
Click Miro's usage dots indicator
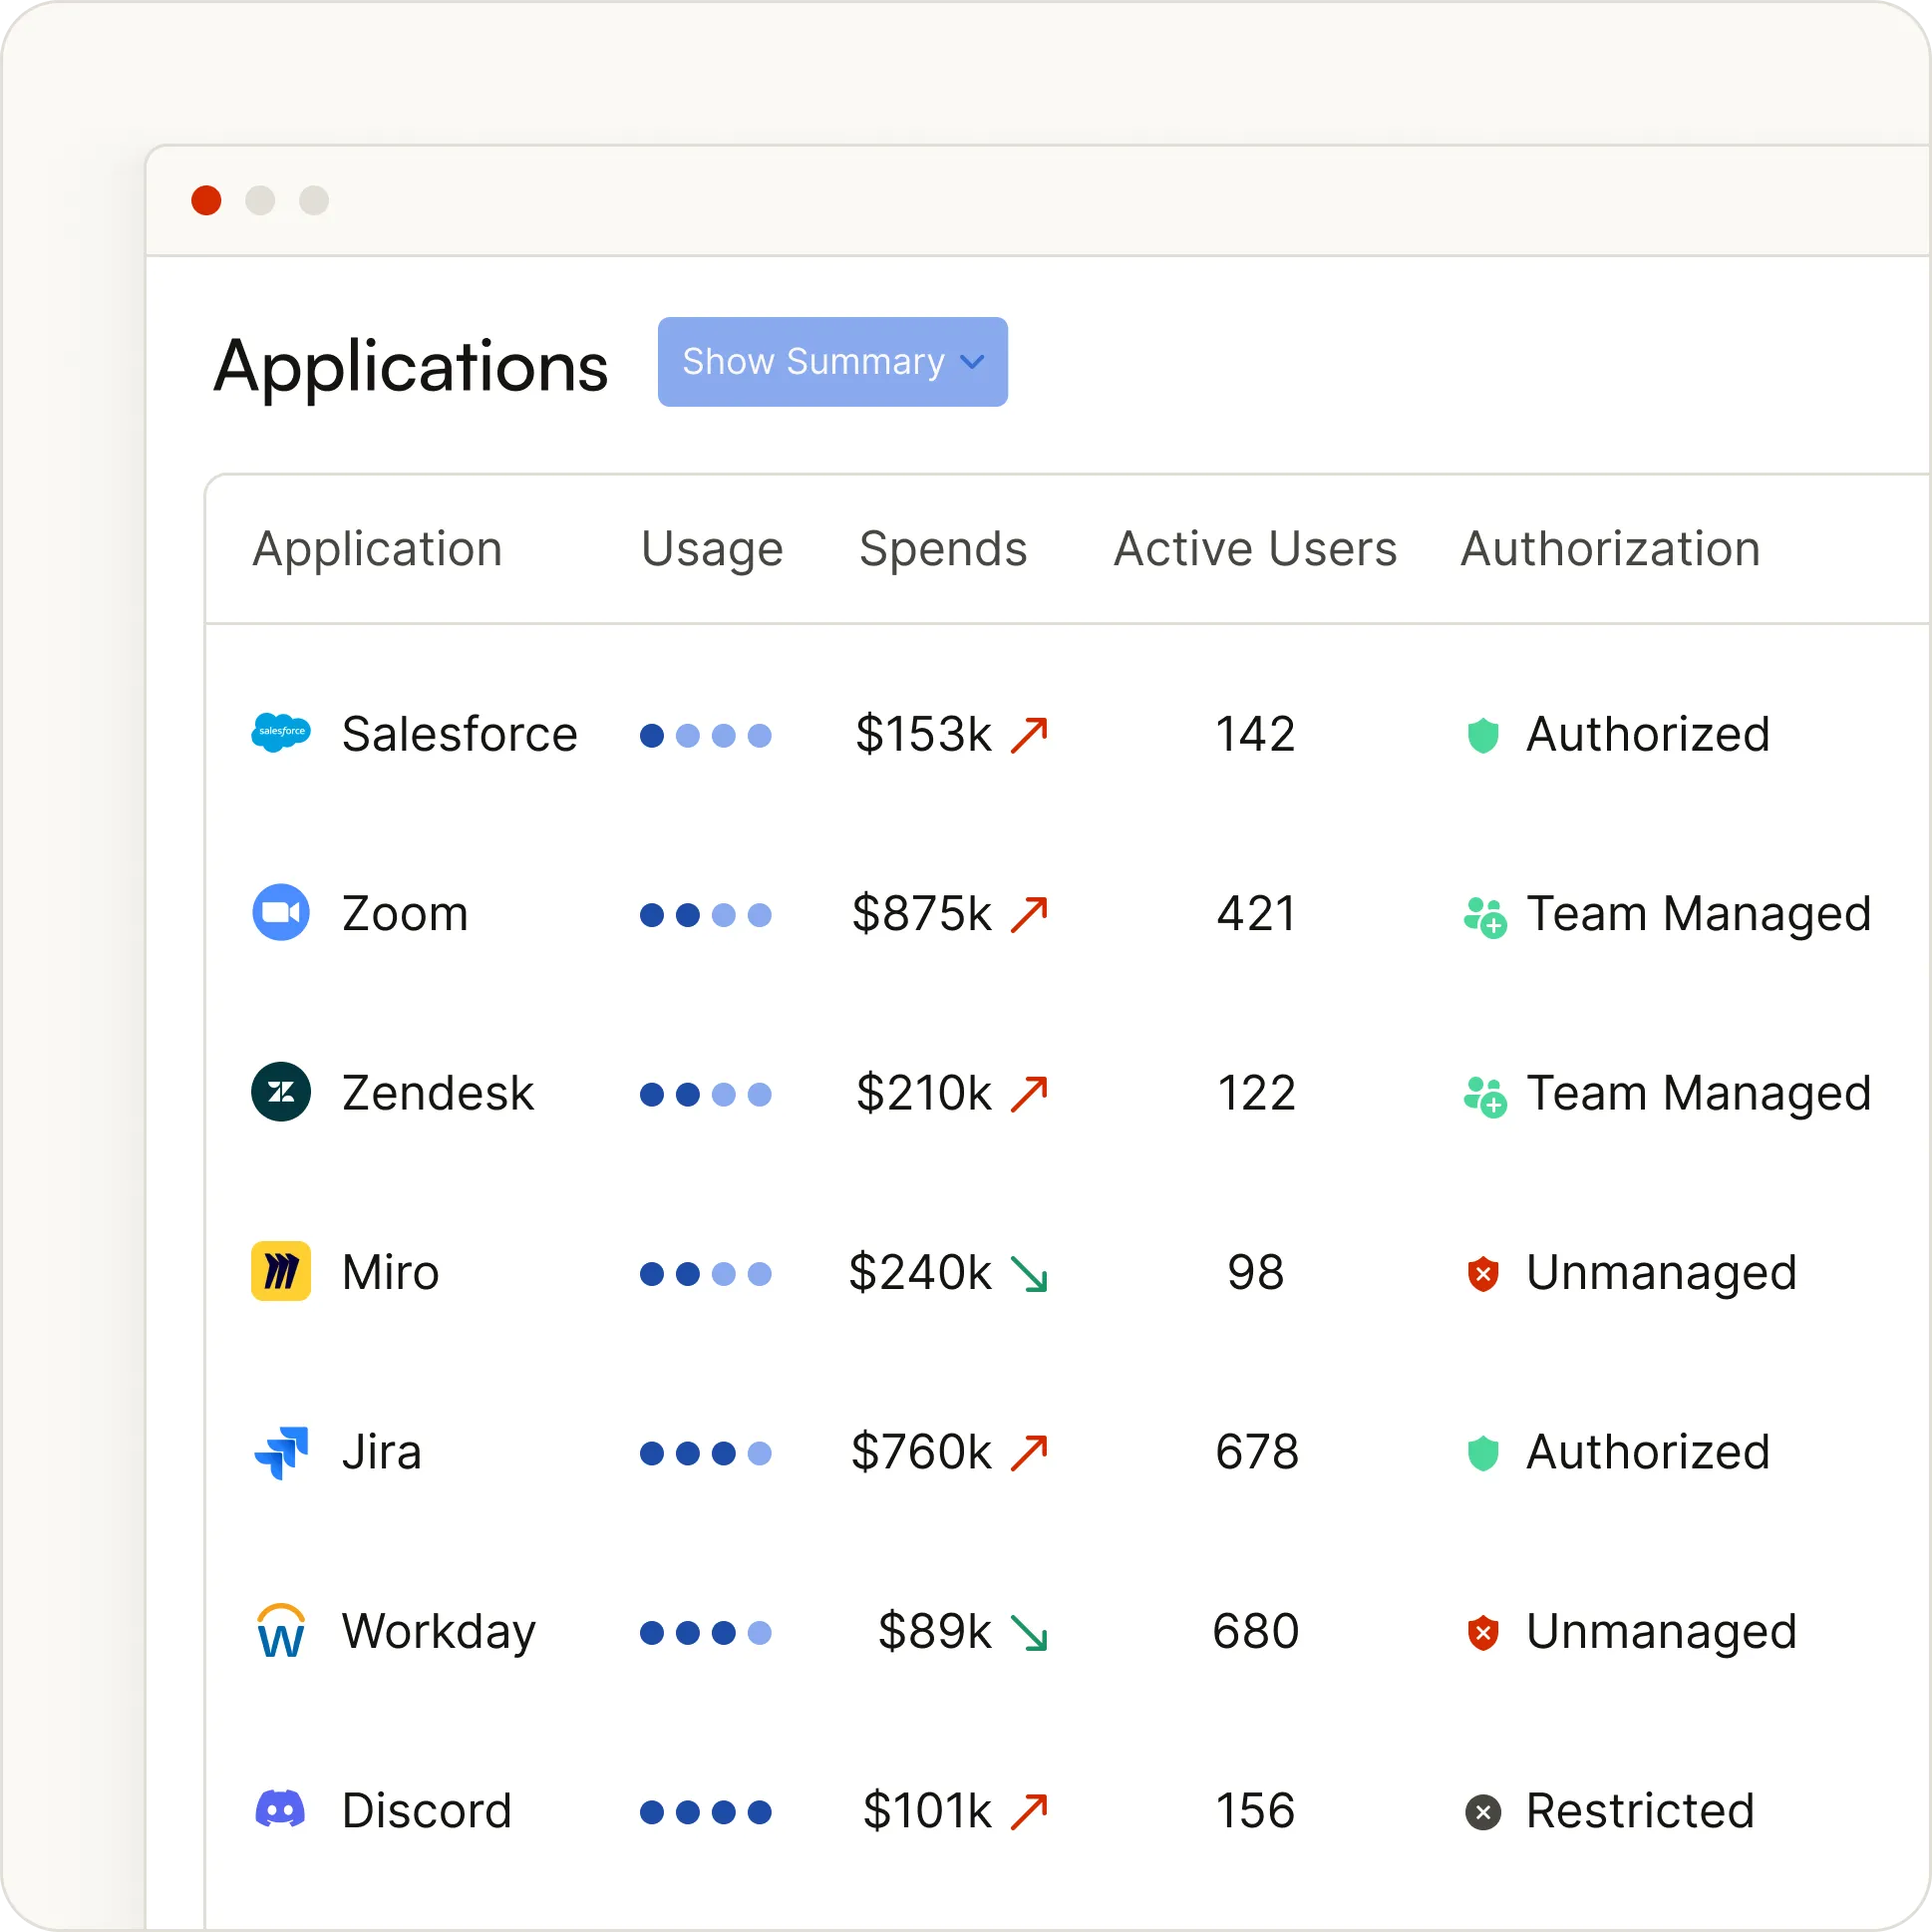706,1274
